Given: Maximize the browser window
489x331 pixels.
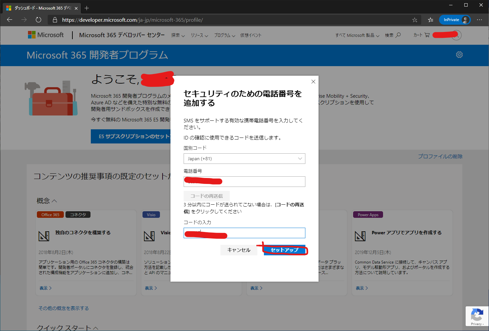Looking at the screenshot, I should 466,5.
